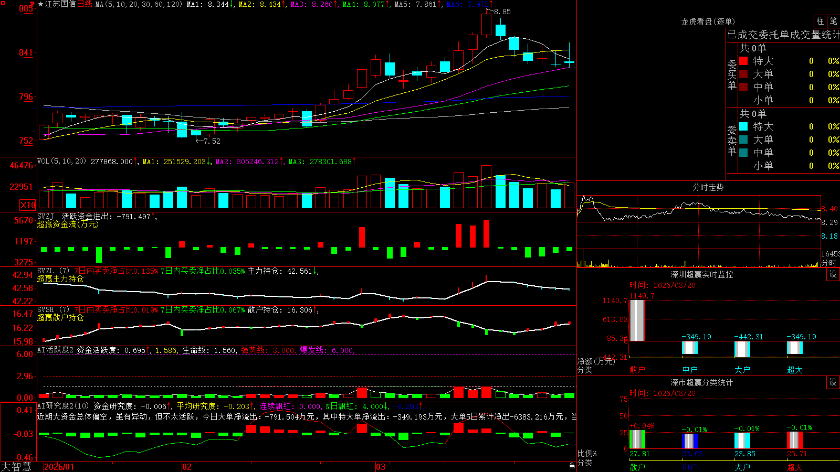The width and height of the screenshot is (840, 472).
Task: Click the SVZL (7) indicator label
Action: 53,271
